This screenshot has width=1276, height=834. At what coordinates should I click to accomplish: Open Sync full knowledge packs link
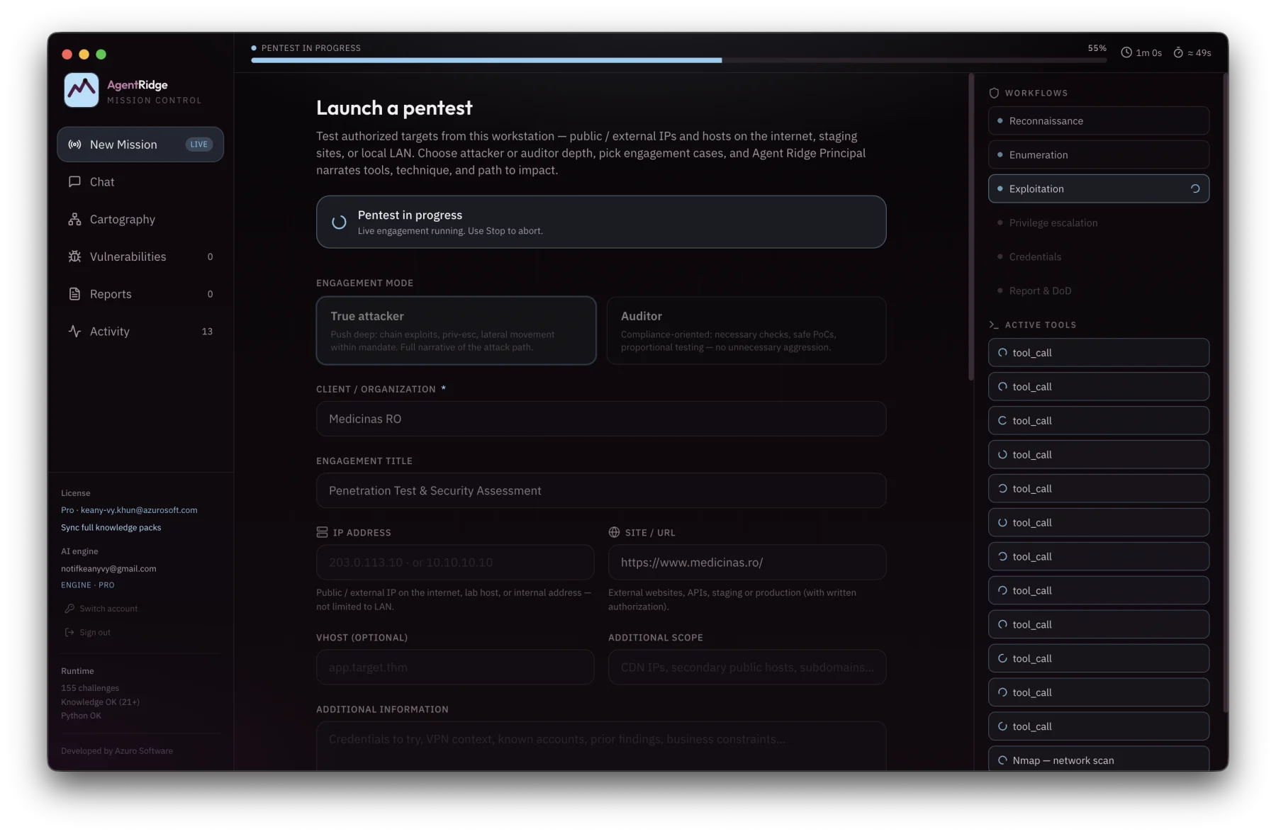(111, 527)
